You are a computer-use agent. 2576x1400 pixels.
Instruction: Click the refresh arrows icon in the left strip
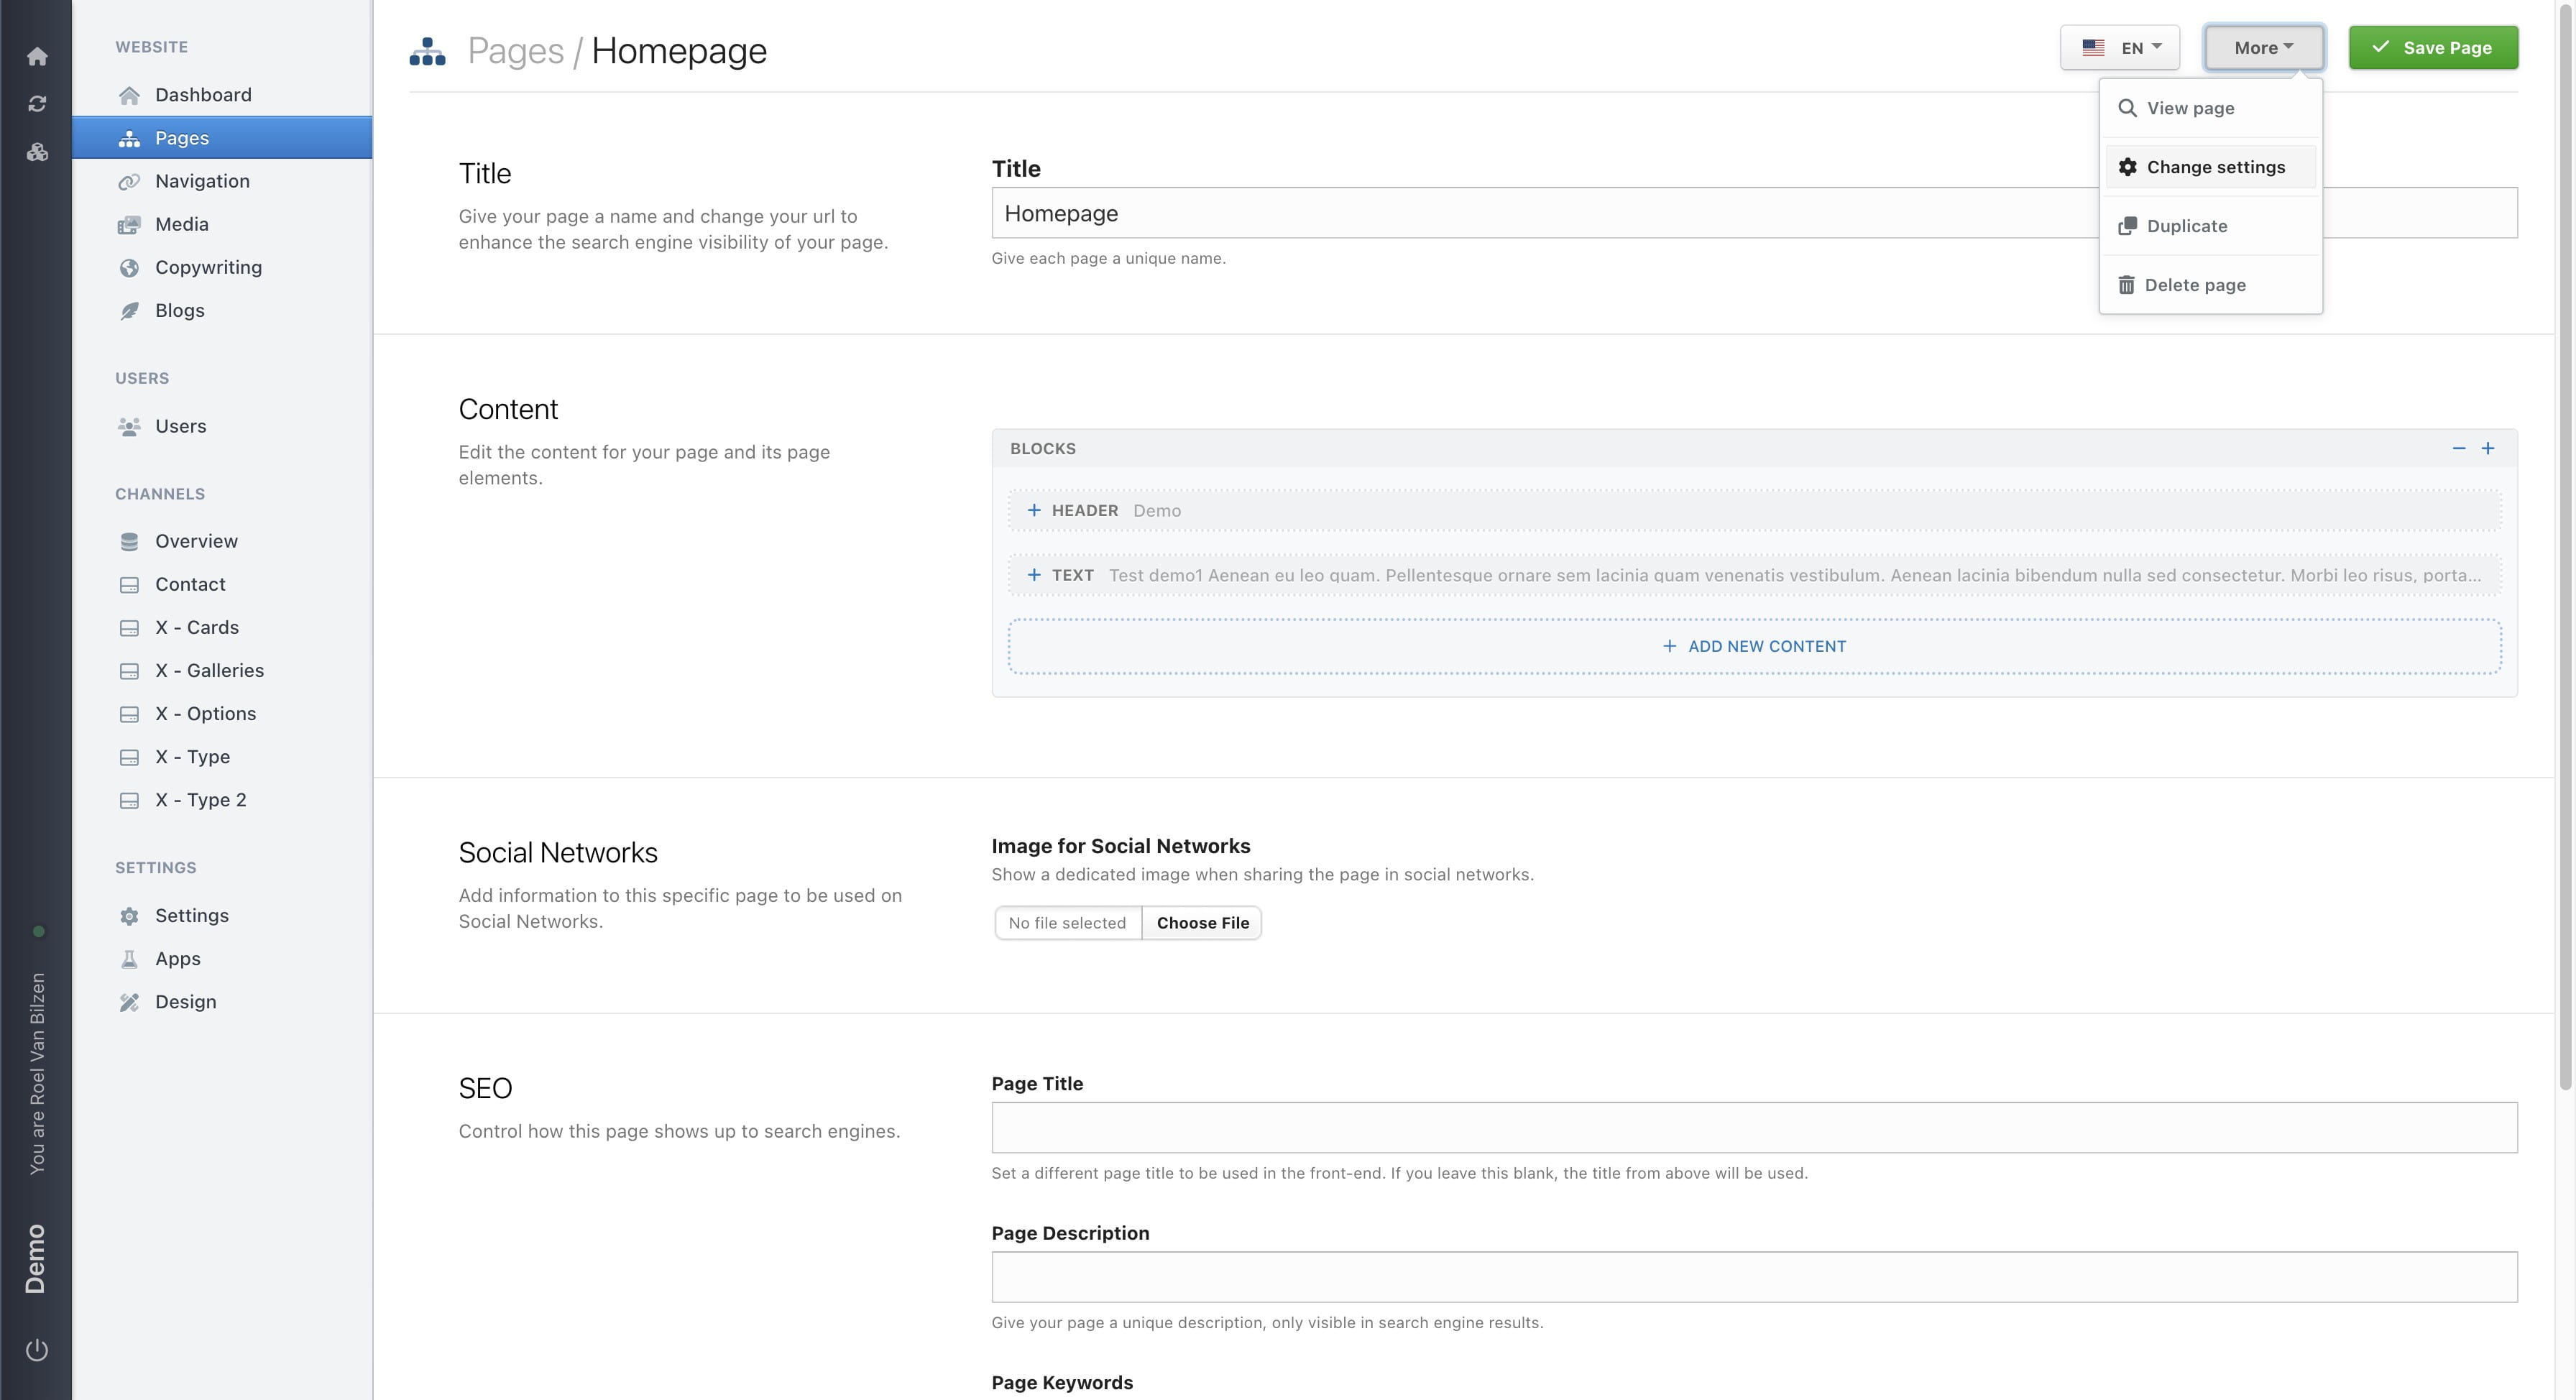[x=37, y=104]
